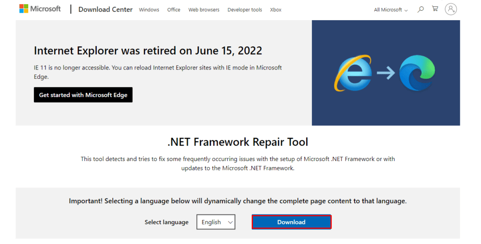
Task: Click the Internet Explorer logo in the banner
Action: pos(353,73)
